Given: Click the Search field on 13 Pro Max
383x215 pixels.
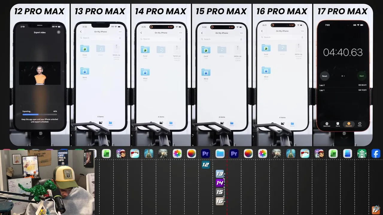Looking at the screenshot, I should [x=101, y=38].
